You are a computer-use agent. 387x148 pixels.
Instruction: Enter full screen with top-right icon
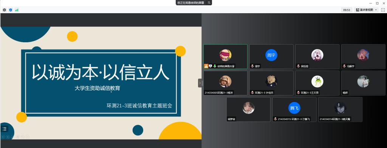[383, 10]
